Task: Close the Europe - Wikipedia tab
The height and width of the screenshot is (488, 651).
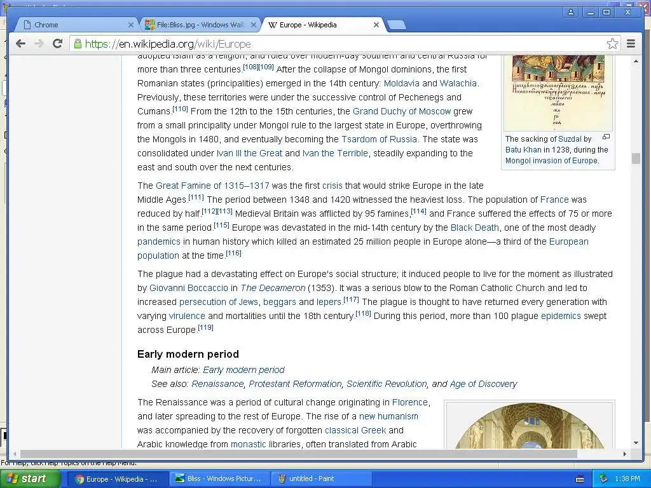Action: [376, 25]
